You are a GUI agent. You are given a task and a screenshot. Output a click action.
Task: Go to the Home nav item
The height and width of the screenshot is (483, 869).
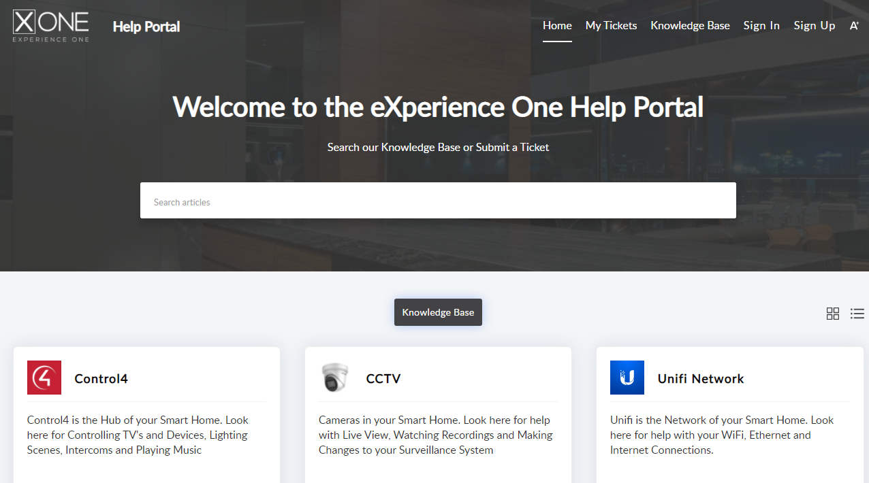(557, 26)
